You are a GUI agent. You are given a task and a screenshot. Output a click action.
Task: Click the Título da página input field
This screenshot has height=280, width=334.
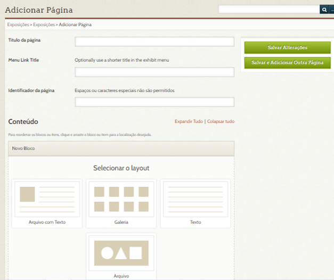pyautogui.click(x=154, y=42)
